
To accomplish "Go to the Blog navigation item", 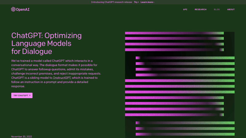I will (x=217, y=10).
